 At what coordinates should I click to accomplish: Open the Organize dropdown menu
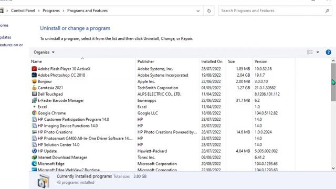[44, 52]
